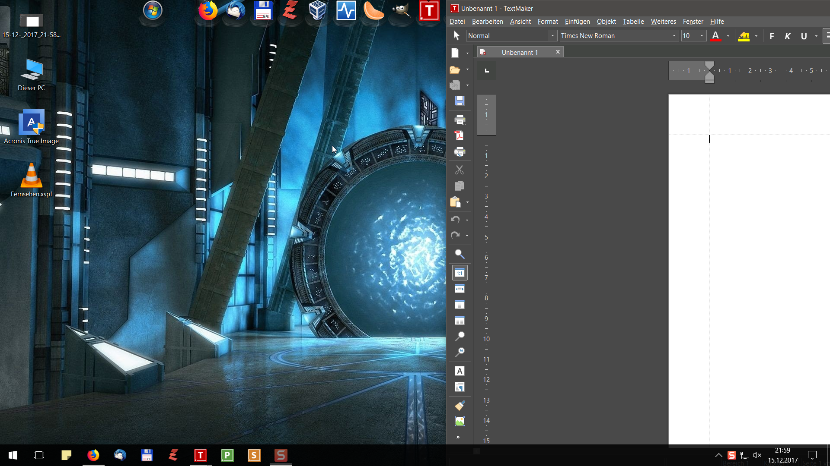This screenshot has height=466, width=830.
Task: Toggle underline formatting (U)
Action: pos(804,36)
